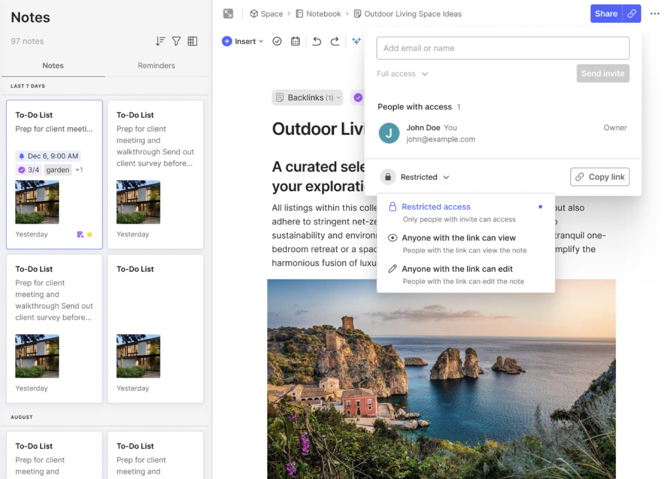Click the Send invite button
Screen dimensions: 664x479
603,73
